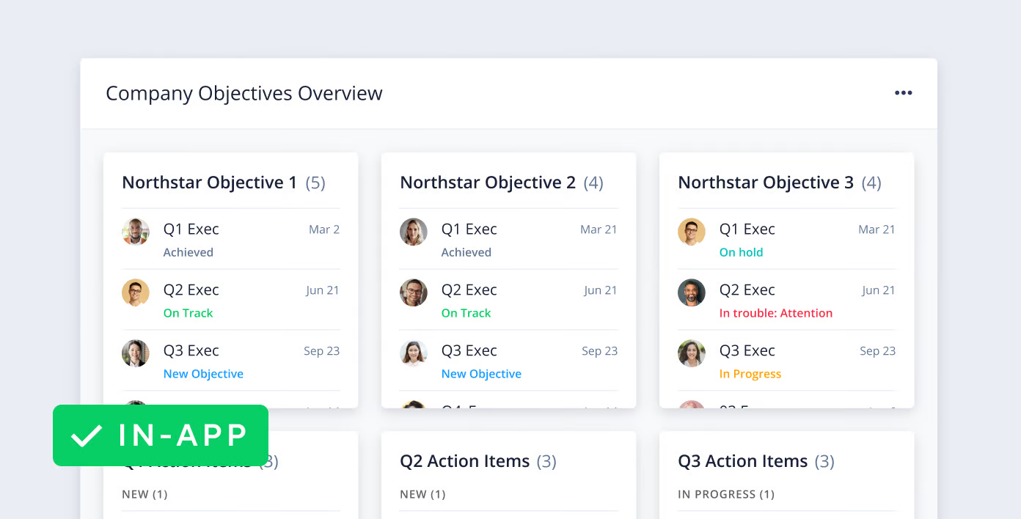Click Q1 Exec avatar in Northstar Objective 1

136,232
